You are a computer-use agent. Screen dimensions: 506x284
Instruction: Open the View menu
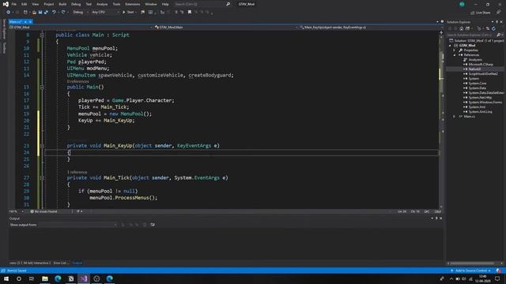(35, 4)
